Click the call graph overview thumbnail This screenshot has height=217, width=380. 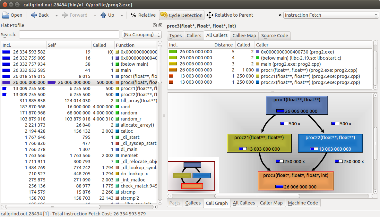[x=192, y=175]
